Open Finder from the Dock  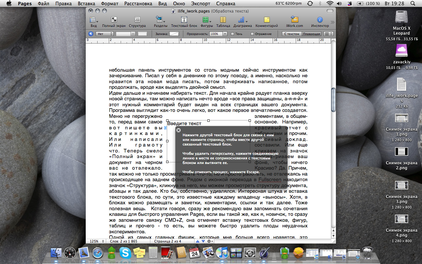[x=56, y=253]
